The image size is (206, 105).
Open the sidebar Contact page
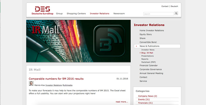[x=143, y=77]
